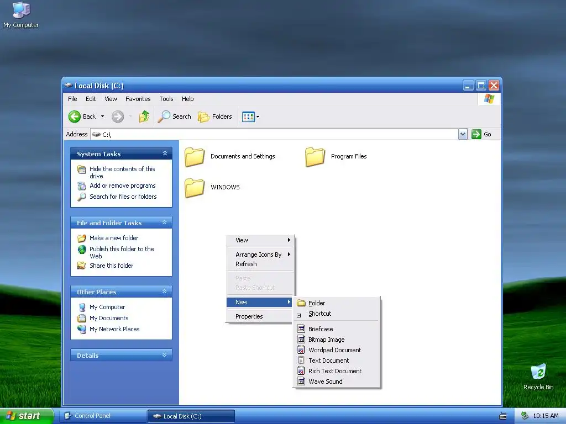This screenshot has width=566, height=424.
Task: Click the Local Disk (C:) taskbar button
Action: click(191, 416)
